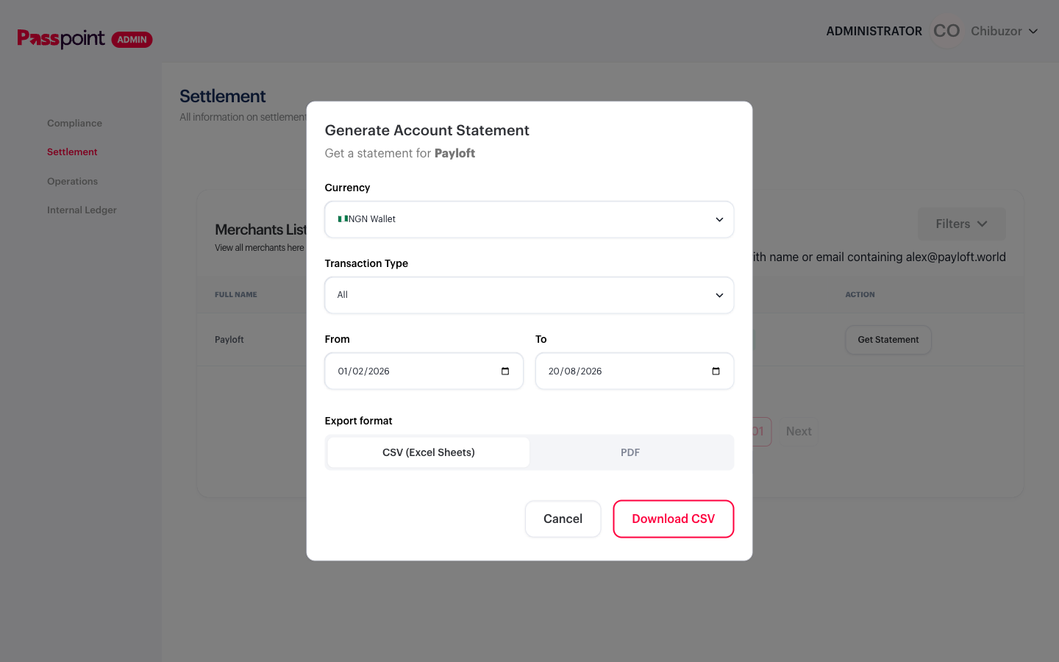Click the ADMINISTRATOR role label

[x=874, y=31]
